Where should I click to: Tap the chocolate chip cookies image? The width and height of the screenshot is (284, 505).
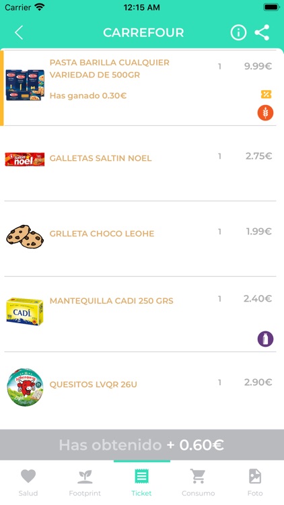(25, 236)
